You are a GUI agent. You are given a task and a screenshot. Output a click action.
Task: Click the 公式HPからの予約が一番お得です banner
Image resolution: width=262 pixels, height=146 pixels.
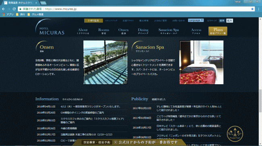coord(148,142)
